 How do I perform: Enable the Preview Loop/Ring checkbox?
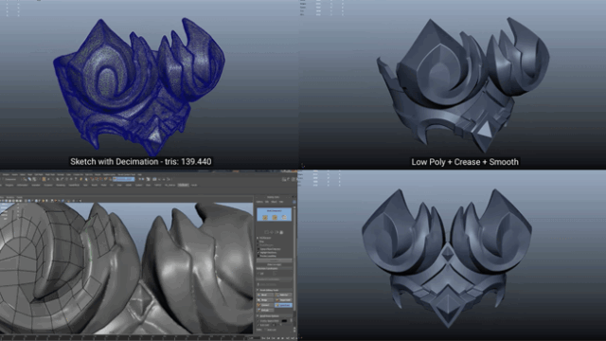[258, 256]
